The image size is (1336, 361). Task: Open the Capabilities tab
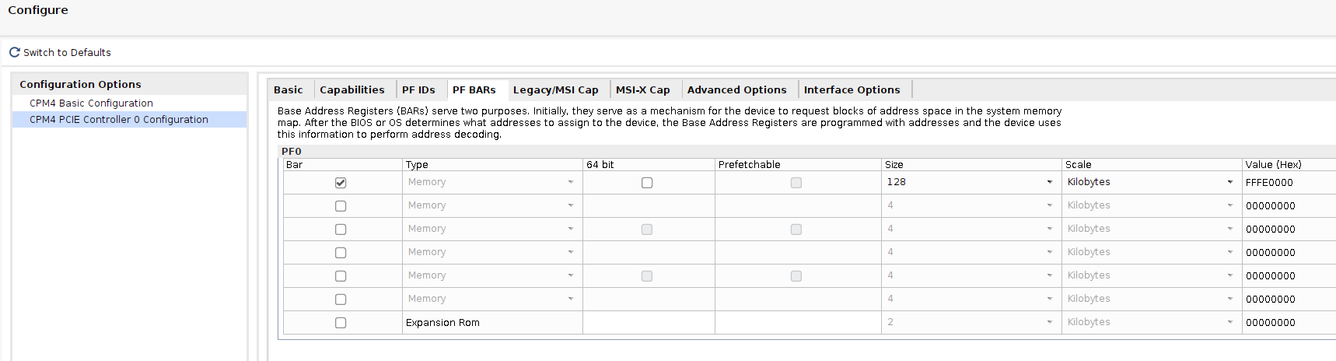click(x=352, y=90)
